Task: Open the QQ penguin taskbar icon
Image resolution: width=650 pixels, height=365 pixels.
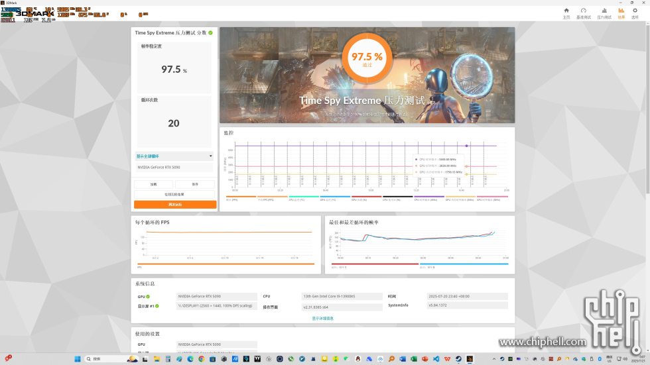Action: click(357, 359)
